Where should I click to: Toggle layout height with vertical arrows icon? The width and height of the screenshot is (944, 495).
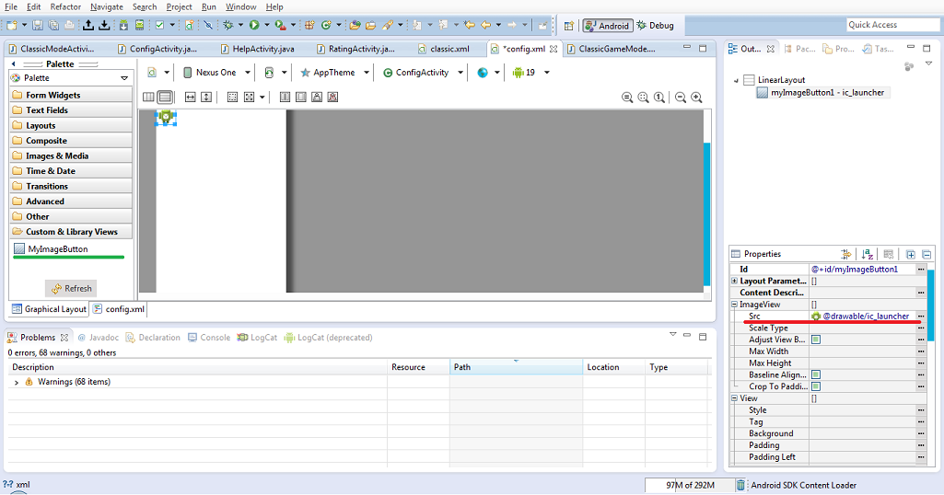(x=206, y=97)
